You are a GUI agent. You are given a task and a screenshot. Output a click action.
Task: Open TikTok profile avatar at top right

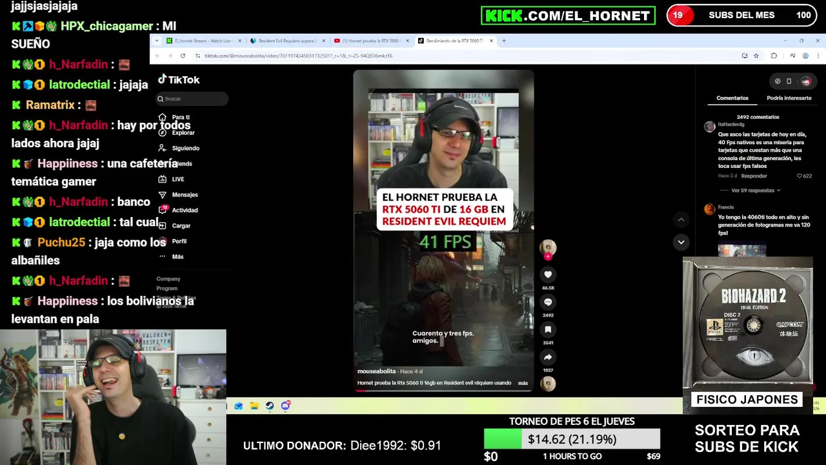click(x=805, y=81)
